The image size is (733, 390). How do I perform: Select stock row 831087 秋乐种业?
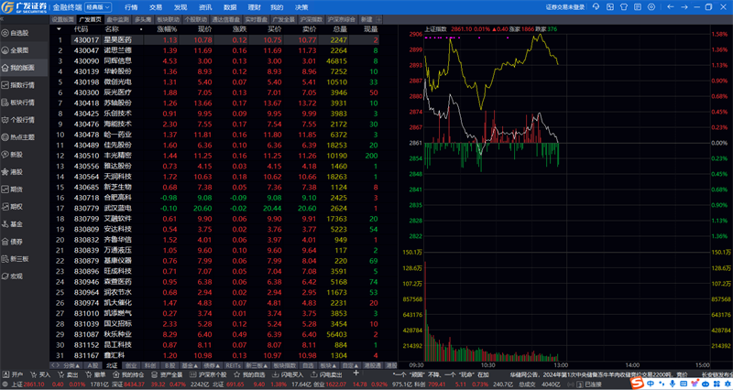(x=216, y=334)
